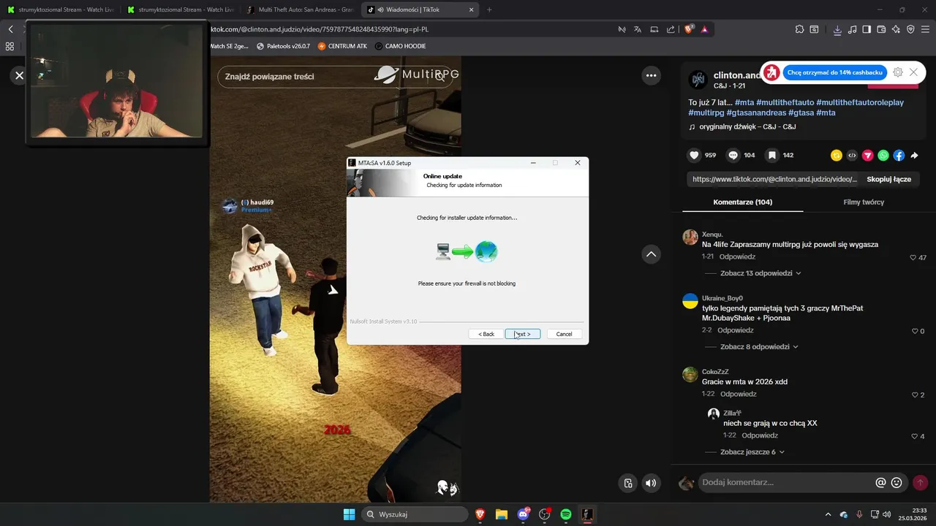Click Odpowiedz under Xenqu.'s comment
Image resolution: width=936 pixels, height=526 pixels.
click(x=738, y=257)
